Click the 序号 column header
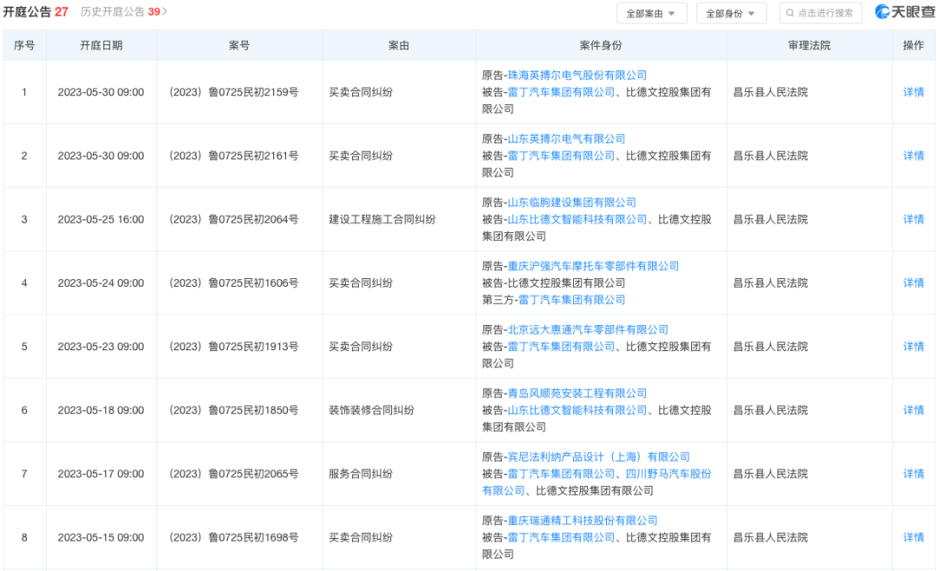 (x=24, y=45)
